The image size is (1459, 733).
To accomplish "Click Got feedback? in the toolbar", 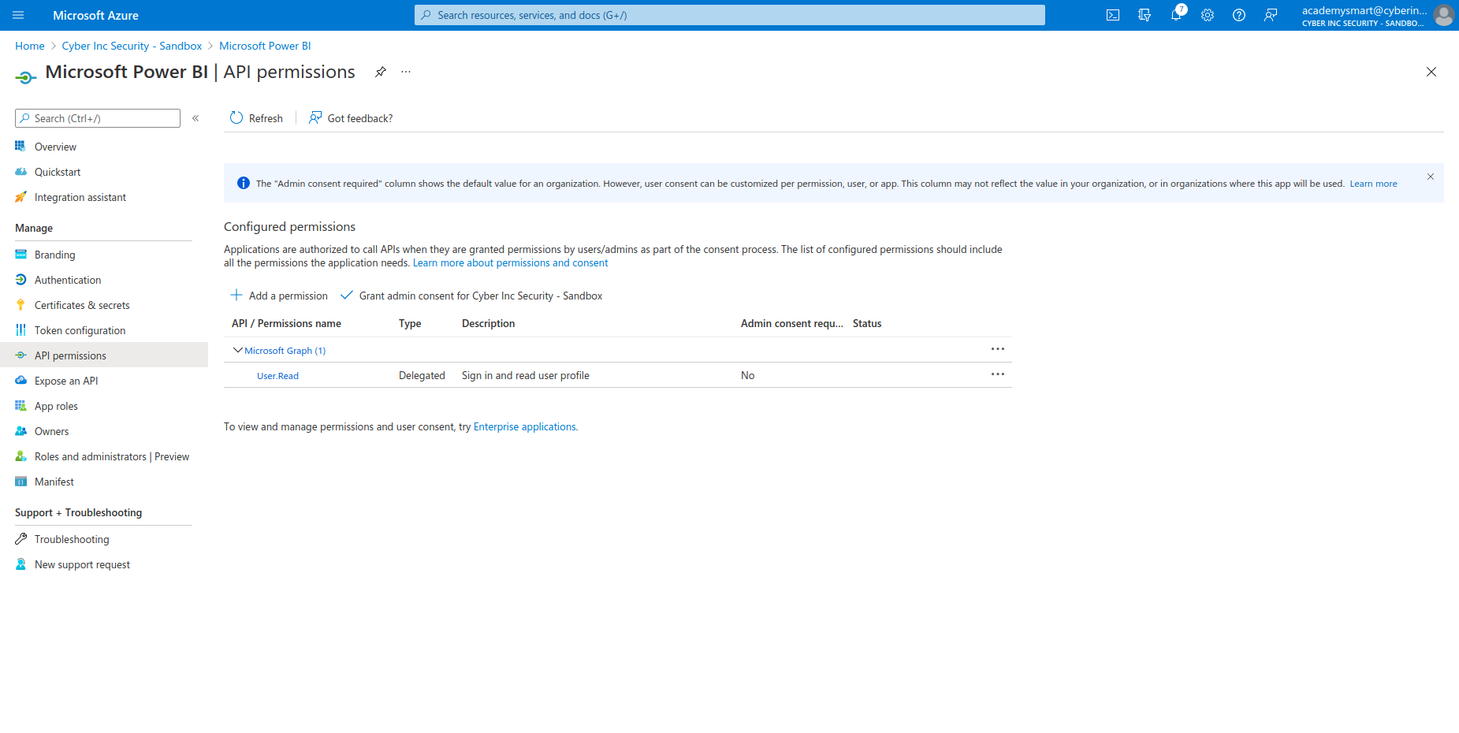I will click(x=351, y=118).
